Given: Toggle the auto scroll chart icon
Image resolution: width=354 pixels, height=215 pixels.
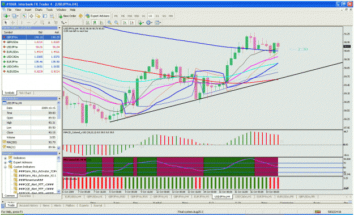Looking at the screenshot, I should (125, 23).
